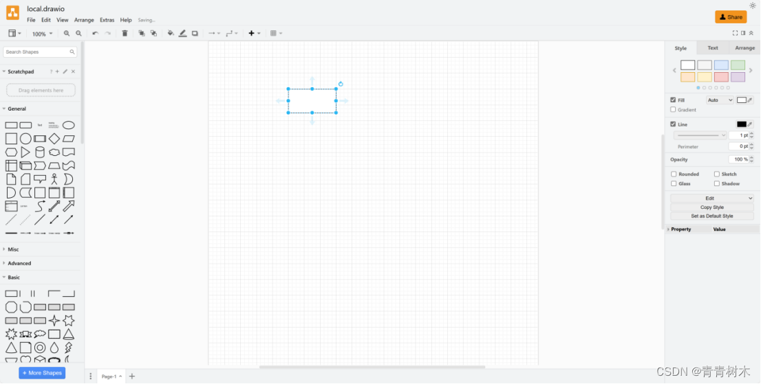Open the File menu

pyautogui.click(x=31, y=21)
